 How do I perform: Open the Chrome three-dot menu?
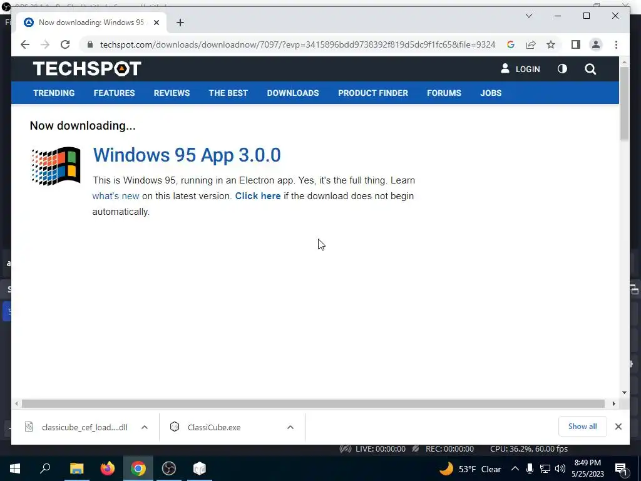tap(616, 44)
